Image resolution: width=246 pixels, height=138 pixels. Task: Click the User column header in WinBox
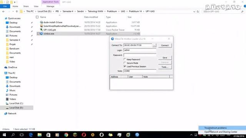click(135, 77)
